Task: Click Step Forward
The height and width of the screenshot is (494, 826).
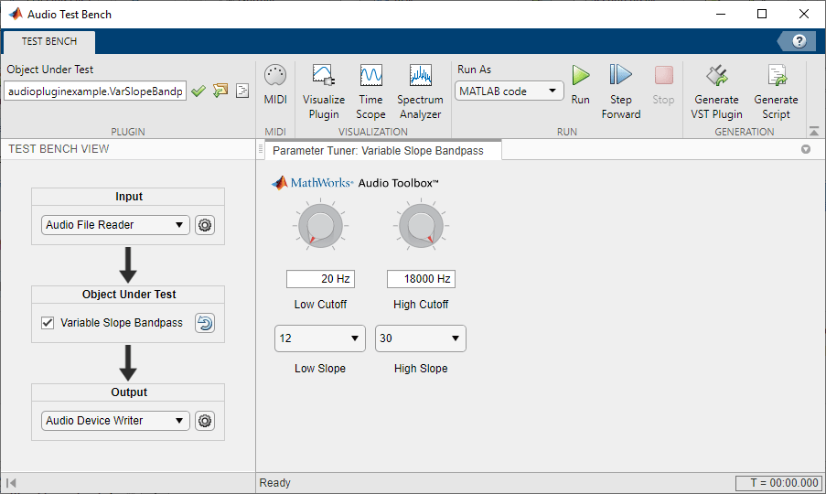Action: (620, 92)
